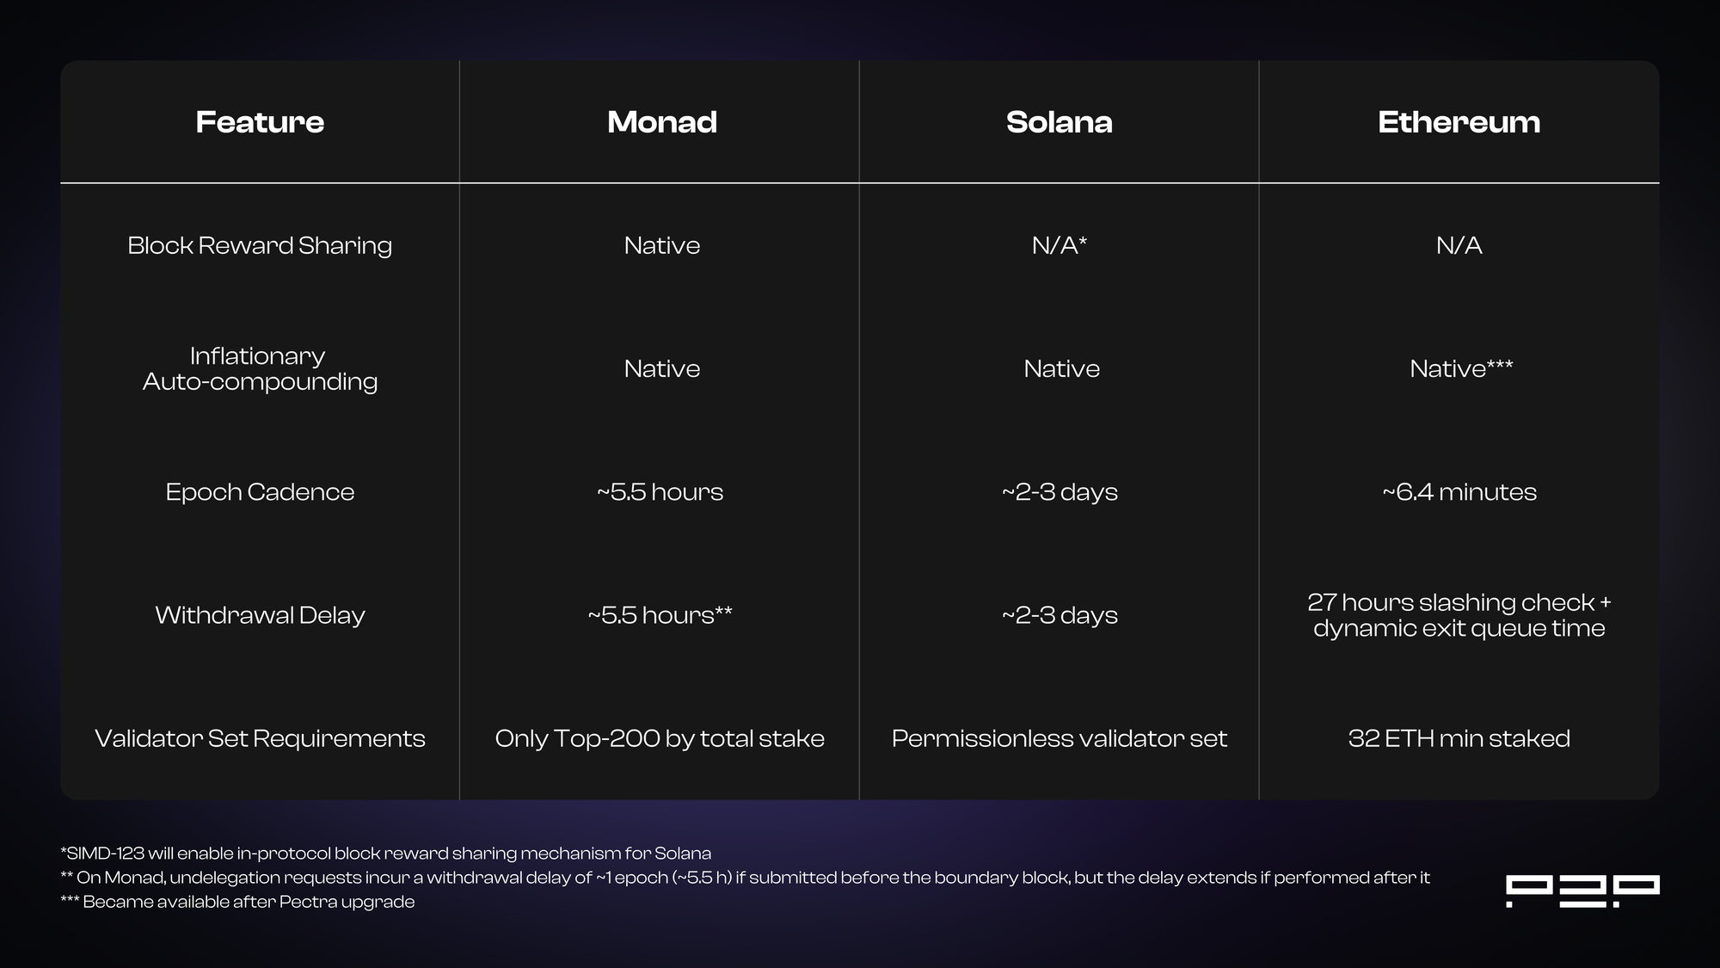Click the 32 ETH min staked cell
Viewport: 1720px width, 968px height.
pos(1459,738)
